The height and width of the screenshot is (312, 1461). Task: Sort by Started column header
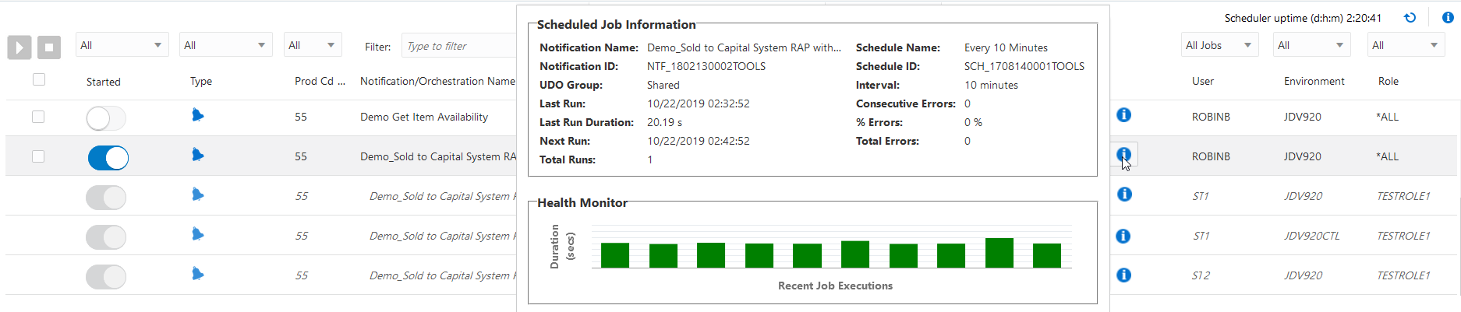pyautogui.click(x=104, y=82)
